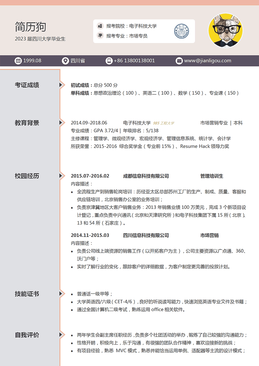This screenshot has height=366, width=259.
Task: Click the triangle arrow next to 技能证书
Action: tap(61, 294)
